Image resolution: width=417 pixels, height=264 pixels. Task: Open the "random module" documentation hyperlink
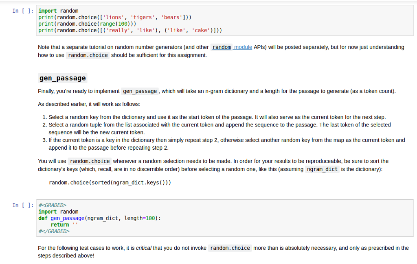[x=242, y=47]
